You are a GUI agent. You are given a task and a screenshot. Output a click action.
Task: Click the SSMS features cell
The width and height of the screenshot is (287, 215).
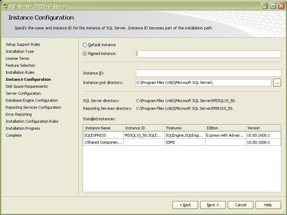point(185,142)
